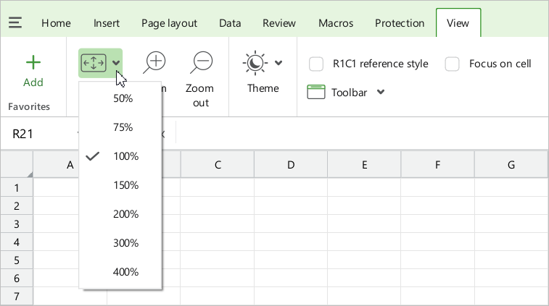Select column G header

click(511, 164)
